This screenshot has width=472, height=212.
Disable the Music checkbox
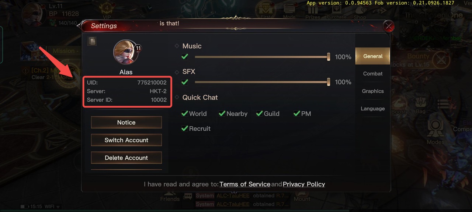(185, 57)
